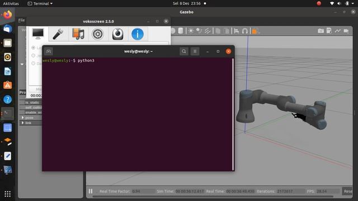The image size is (358, 201).
Task: Click the Gazebo bottom timeline scrollbar
Action: point(213,197)
